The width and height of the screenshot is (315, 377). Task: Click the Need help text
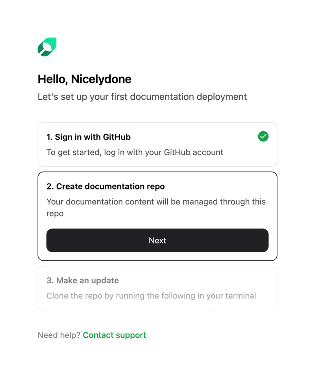click(58, 335)
